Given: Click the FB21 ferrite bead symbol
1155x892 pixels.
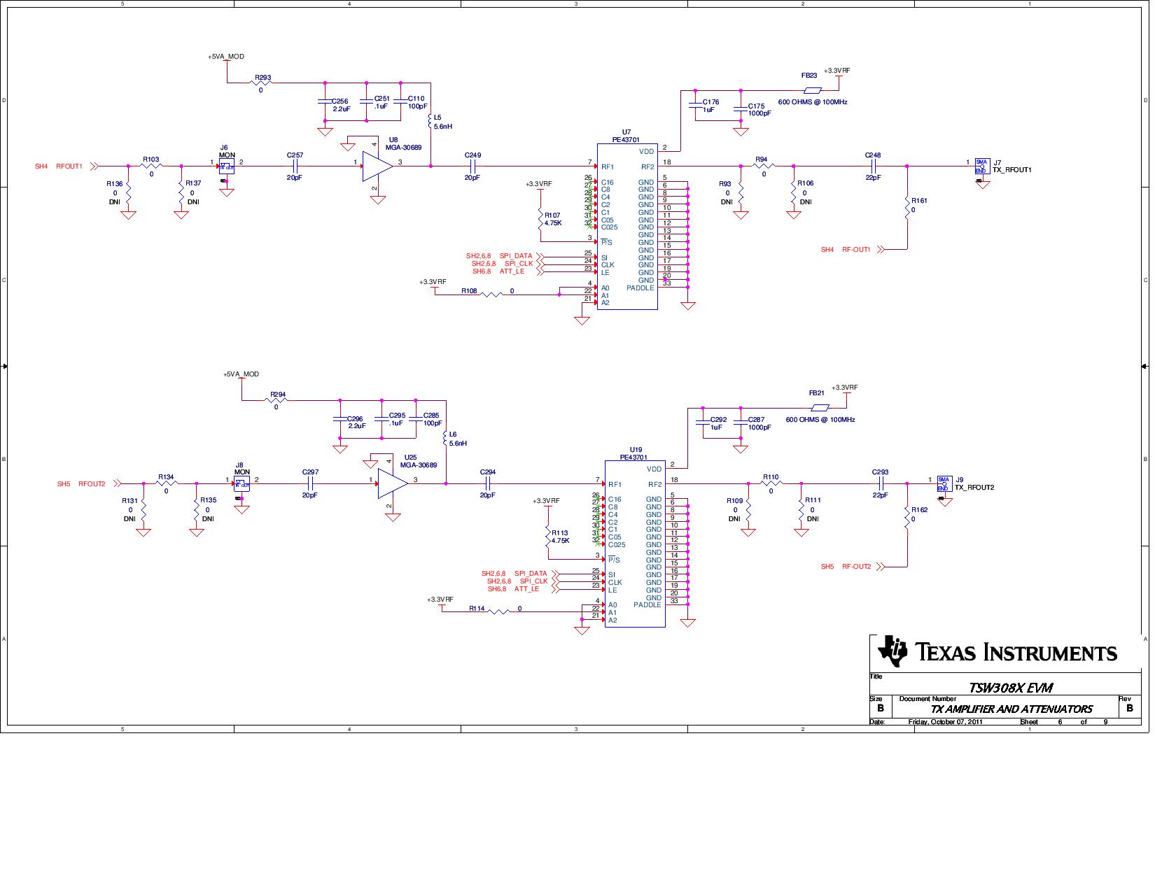Looking at the screenshot, I should pyautogui.click(x=819, y=408).
